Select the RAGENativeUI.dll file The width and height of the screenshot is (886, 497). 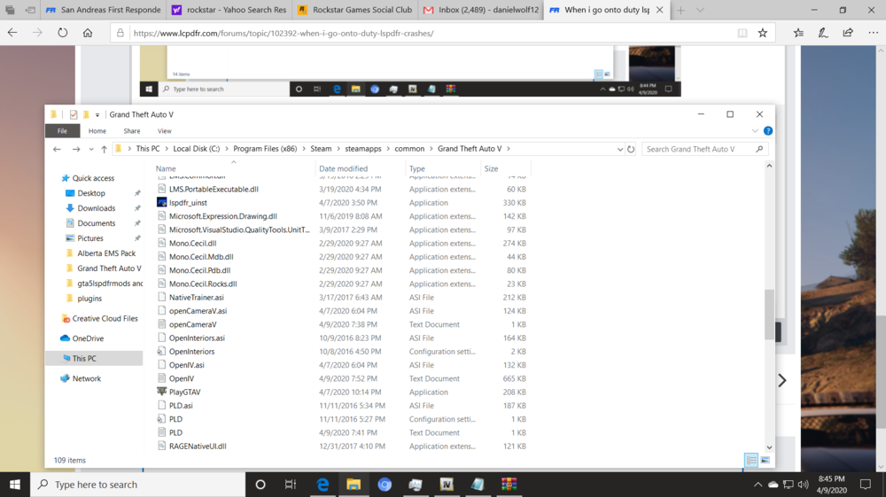coord(198,447)
